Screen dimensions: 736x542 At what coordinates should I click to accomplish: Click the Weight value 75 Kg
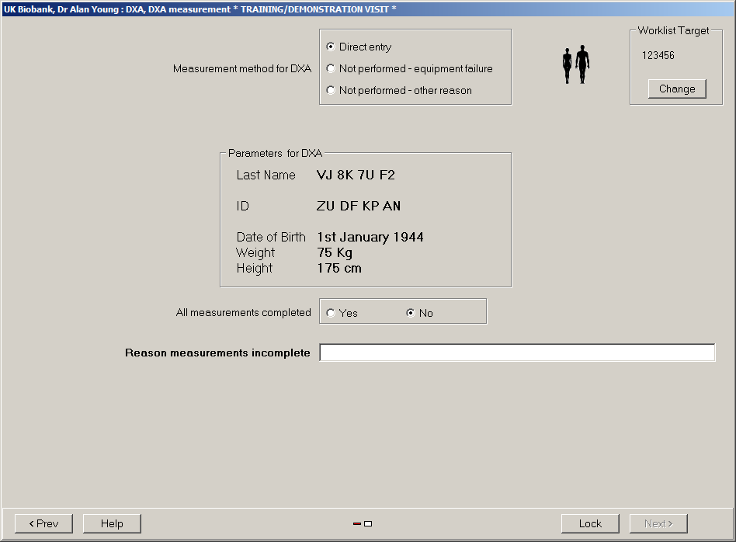[335, 253]
